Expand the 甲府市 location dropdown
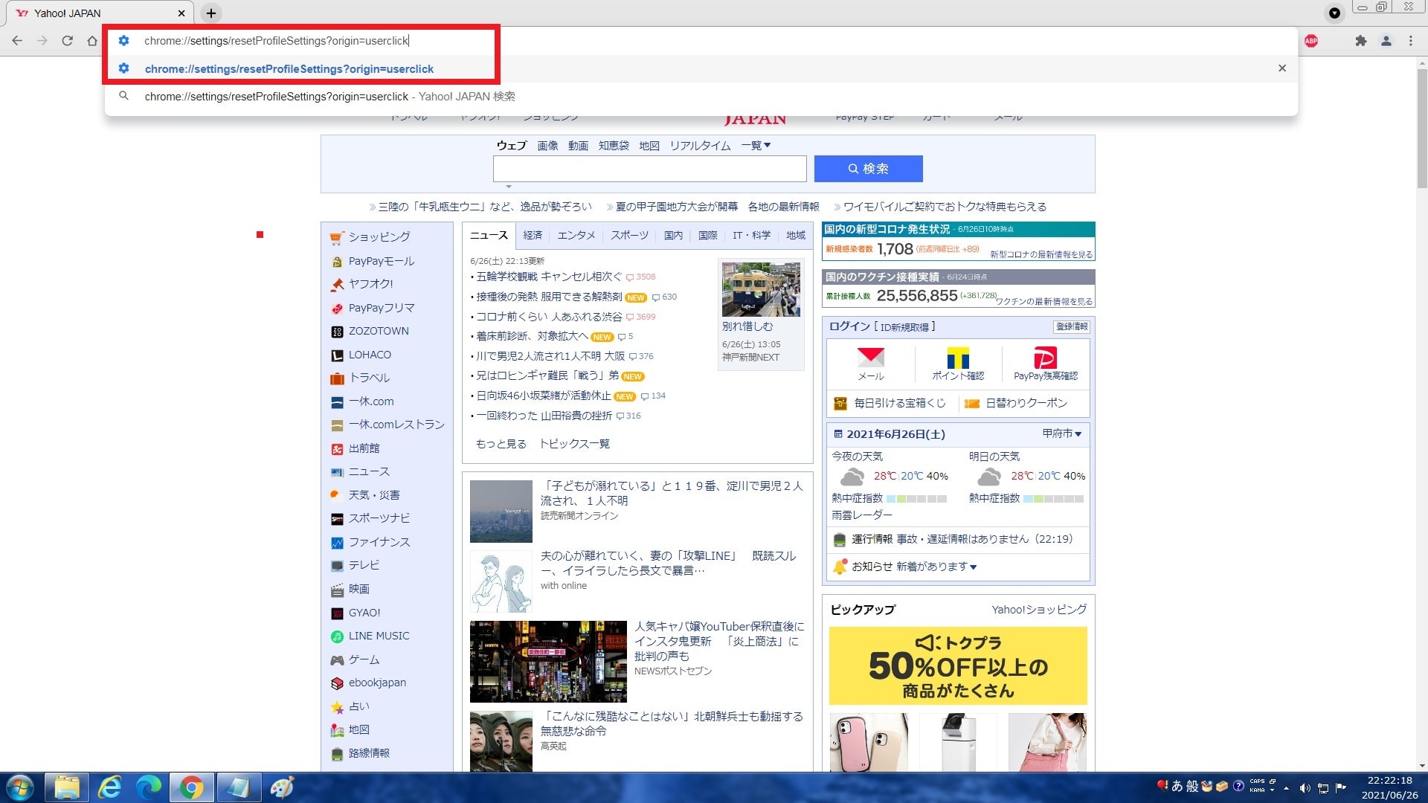 [x=1062, y=433]
